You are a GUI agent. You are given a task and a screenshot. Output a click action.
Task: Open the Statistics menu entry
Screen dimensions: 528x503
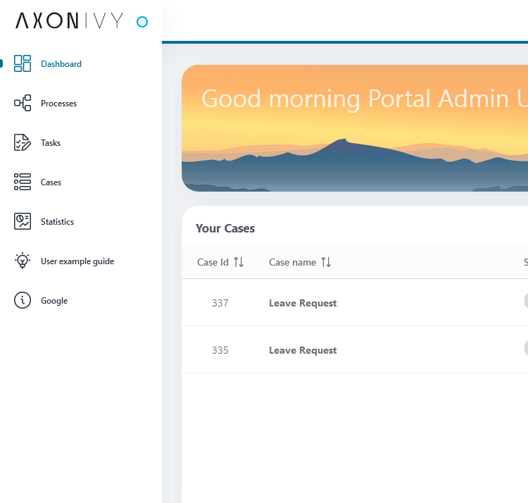pos(57,222)
